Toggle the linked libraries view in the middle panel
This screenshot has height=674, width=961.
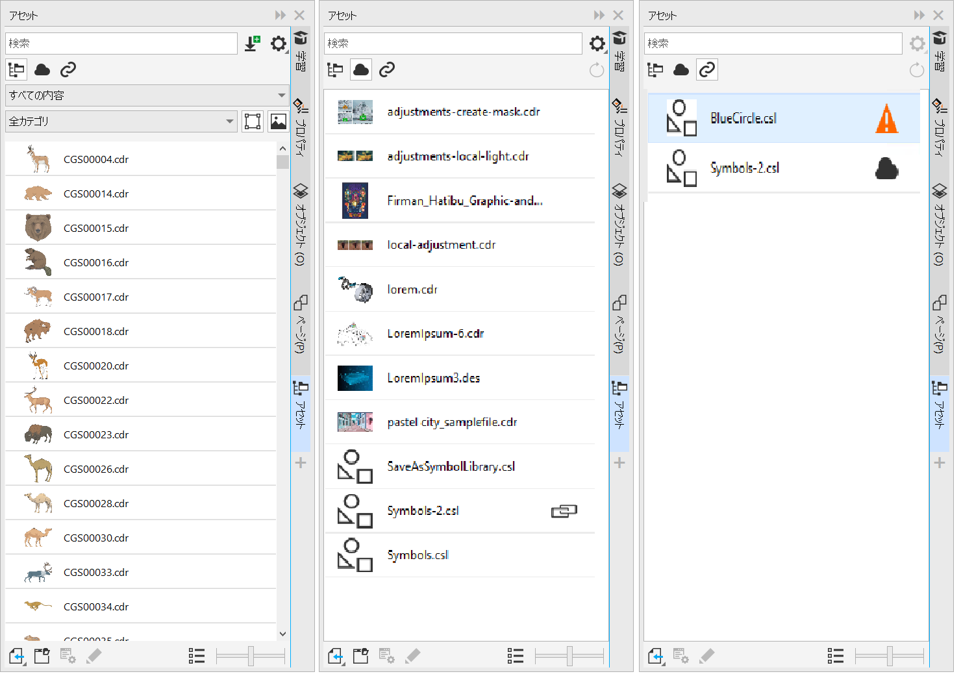387,69
